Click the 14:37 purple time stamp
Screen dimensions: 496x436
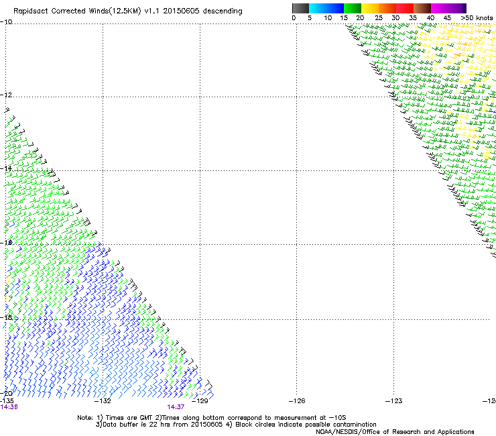(176, 407)
